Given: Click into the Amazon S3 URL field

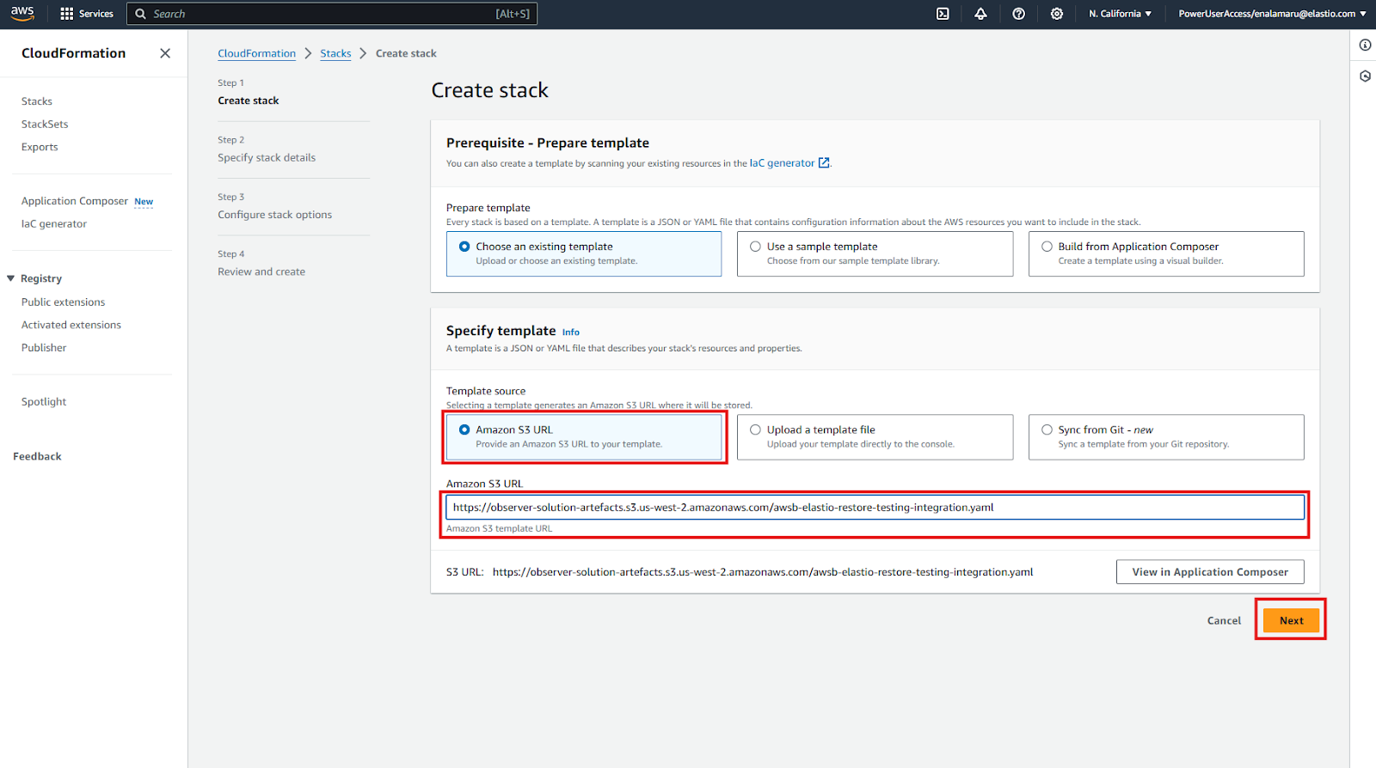Looking at the screenshot, I should (x=874, y=508).
